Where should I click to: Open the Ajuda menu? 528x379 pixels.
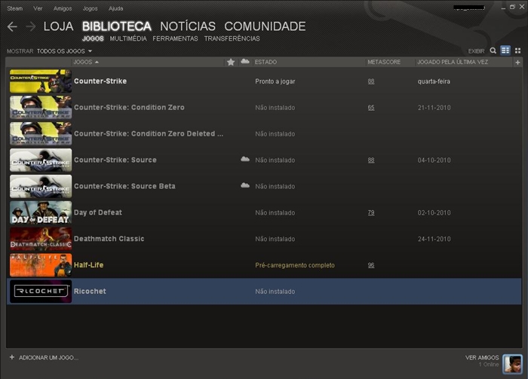(116, 8)
